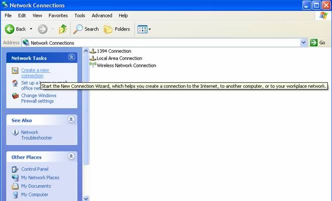The width and height of the screenshot is (332, 201).
Task: Click the Create a new connection icon
Action: coord(15,70)
